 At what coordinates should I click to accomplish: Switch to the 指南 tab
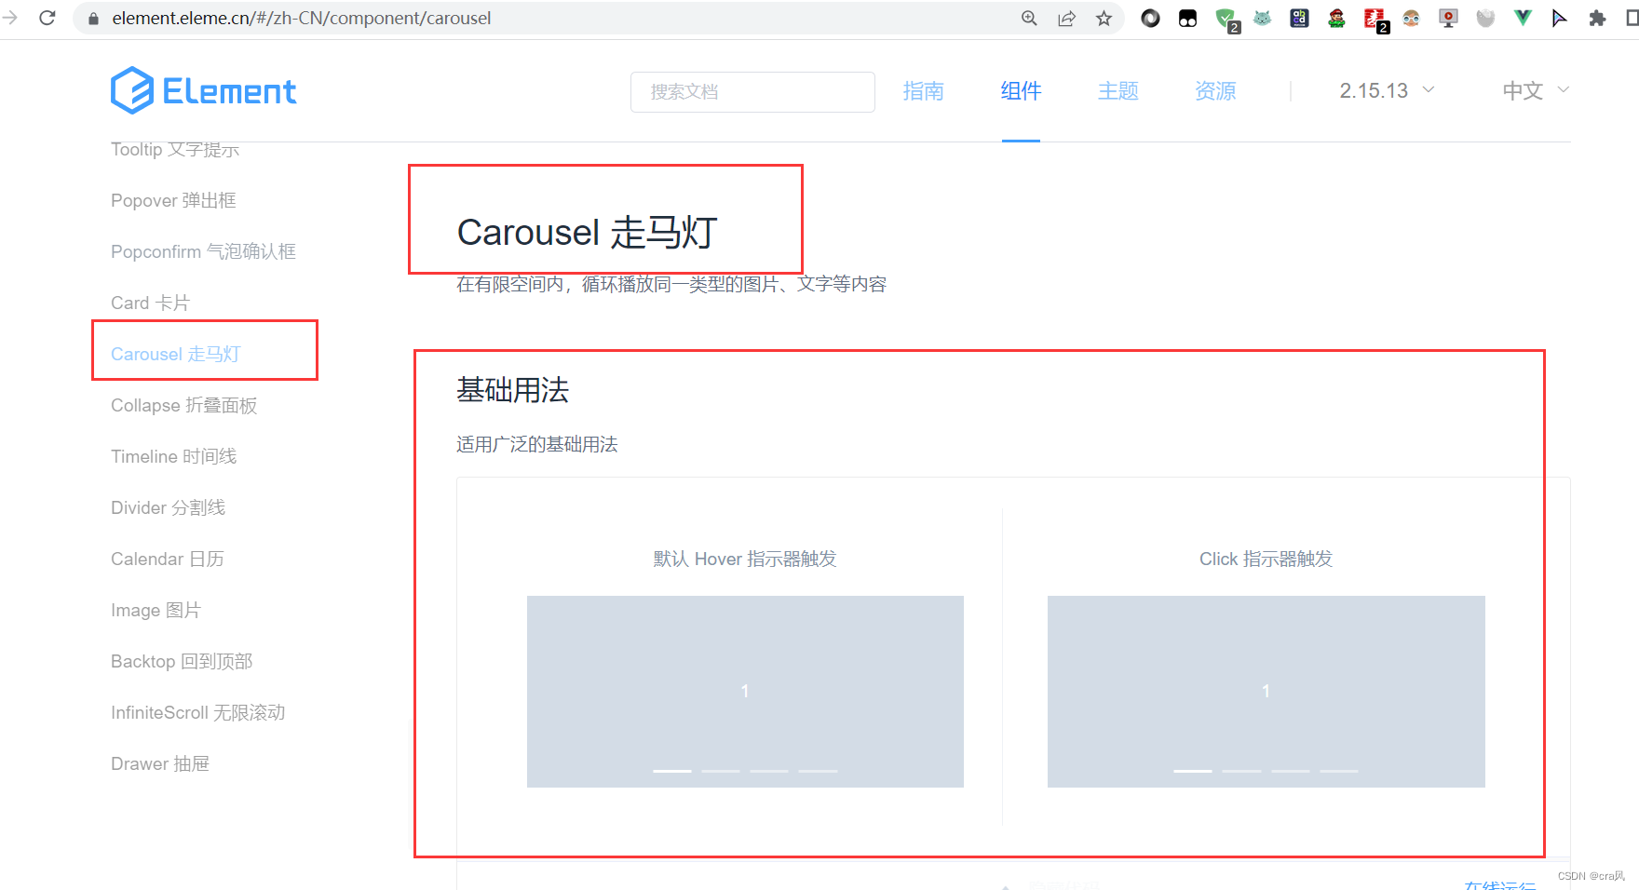point(923,90)
